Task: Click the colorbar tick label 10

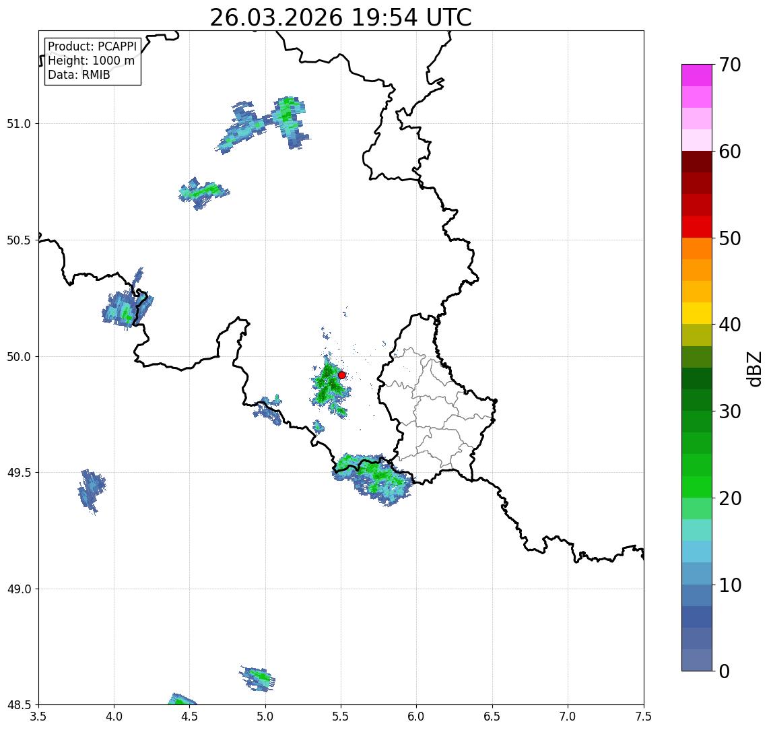Action: [729, 585]
